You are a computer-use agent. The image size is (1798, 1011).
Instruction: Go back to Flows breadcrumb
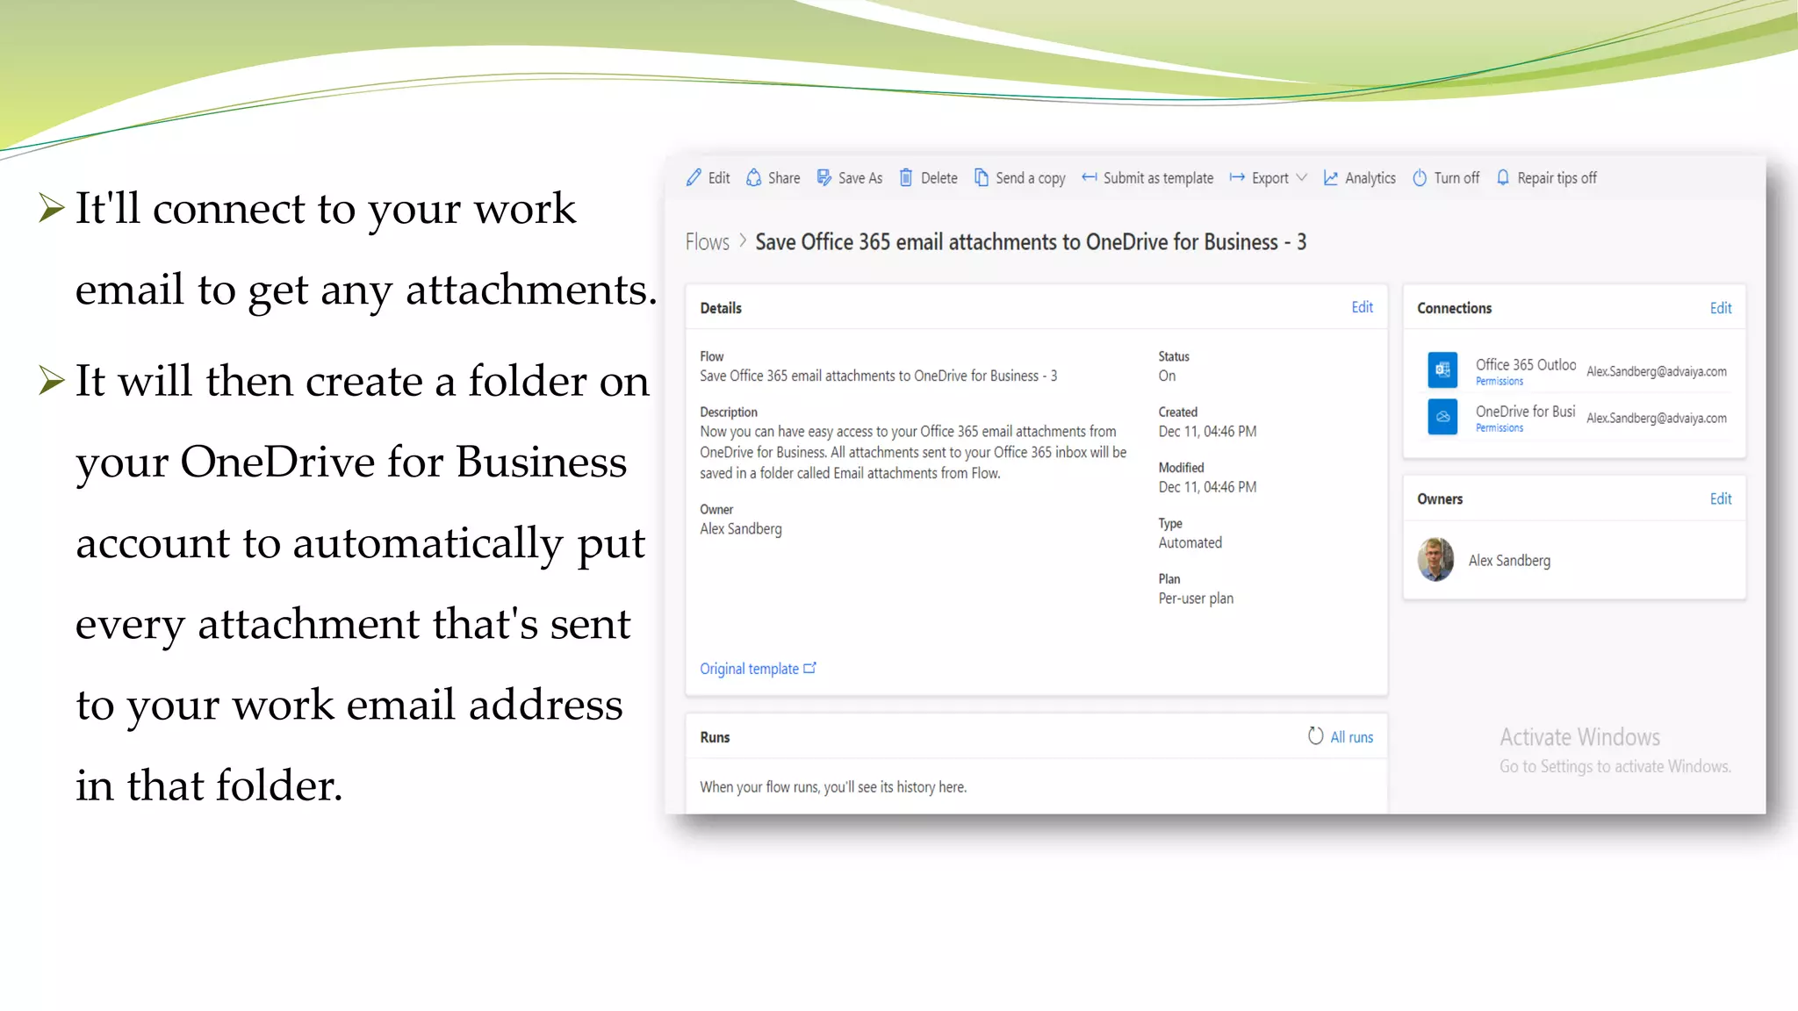[707, 242]
